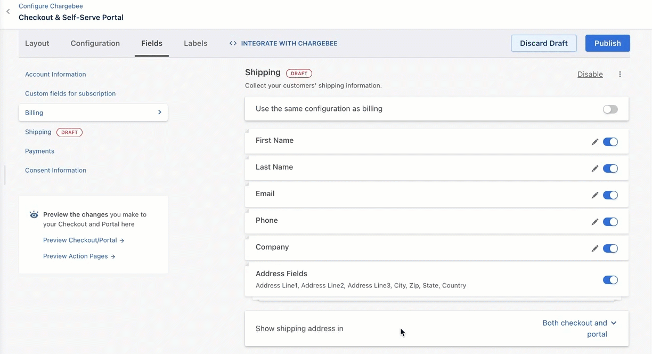
Task: Open the Both checkout and portal dropdown
Action: pos(579,323)
